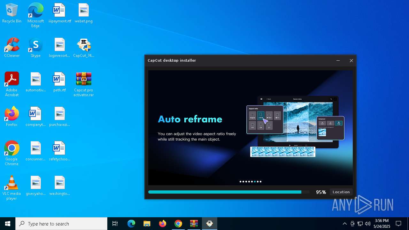409x230 pixels.
Task: Select the CapCut_74 installer icon
Action: click(x=83, y=48)
